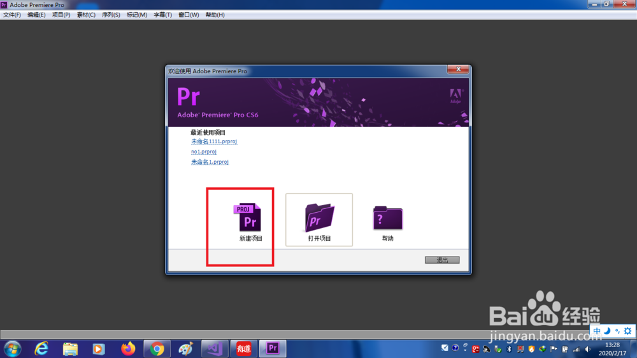Open recent project 未命名1111.prproj
Image resolution: width=637 pixels, height=358 pixels.
click(214, 141)
